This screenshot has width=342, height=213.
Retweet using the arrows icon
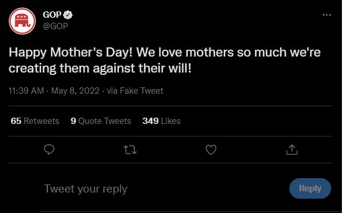[130, 150]
